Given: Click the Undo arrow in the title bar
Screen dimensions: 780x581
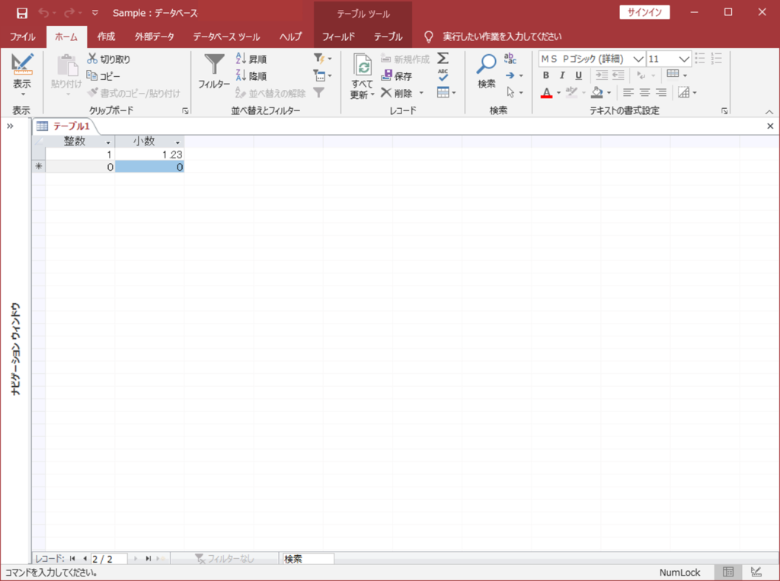Looking at the screenshot, I should [x=43, y=13].
